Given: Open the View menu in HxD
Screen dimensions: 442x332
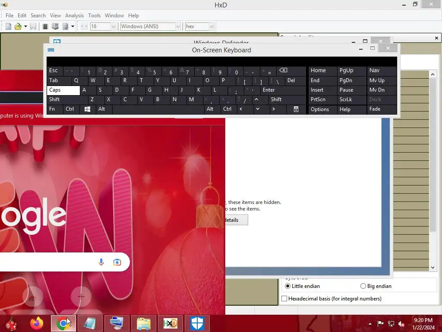Looking at the screenshot, I should (x=55, y=16).
